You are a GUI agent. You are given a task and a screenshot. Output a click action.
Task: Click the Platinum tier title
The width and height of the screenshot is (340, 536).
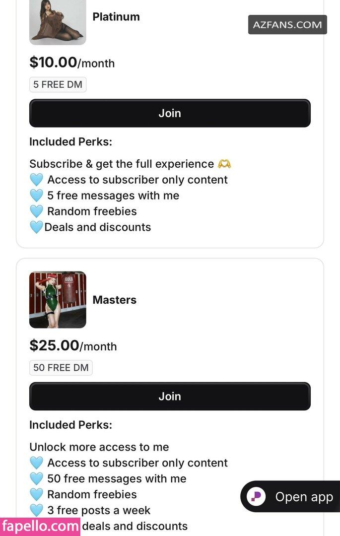pos(116,17)
